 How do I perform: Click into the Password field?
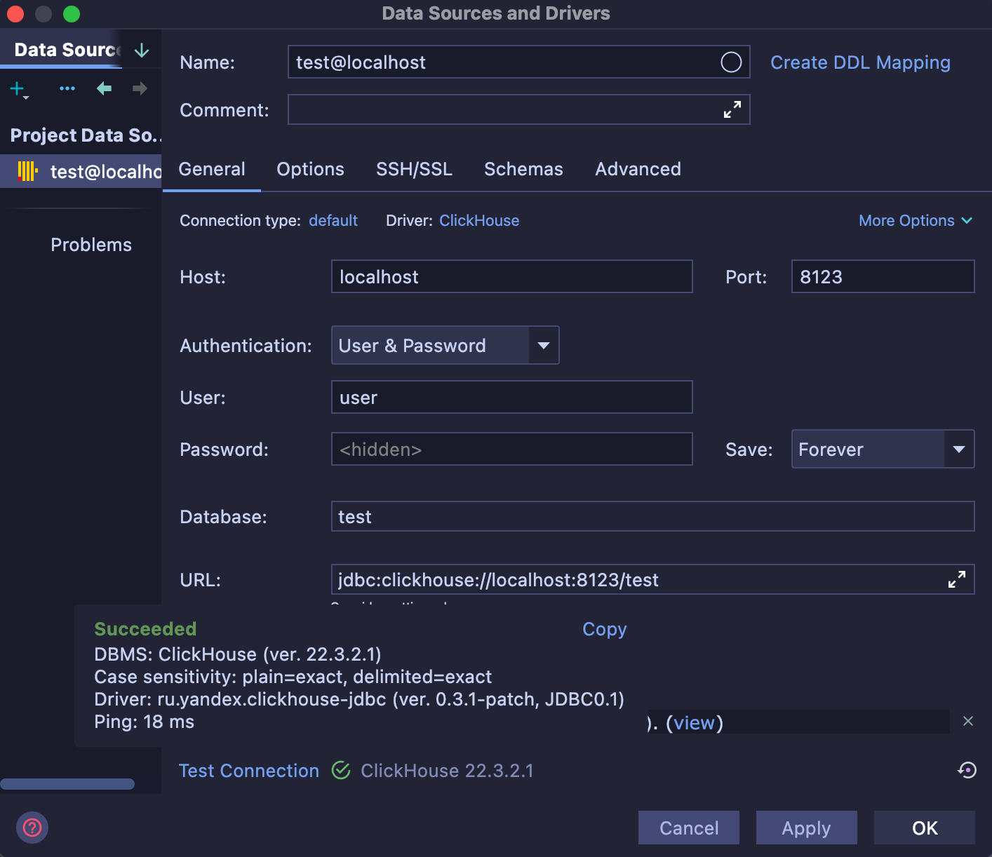(x=512, y=449)
